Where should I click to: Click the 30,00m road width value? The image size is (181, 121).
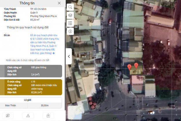(45, 105)
